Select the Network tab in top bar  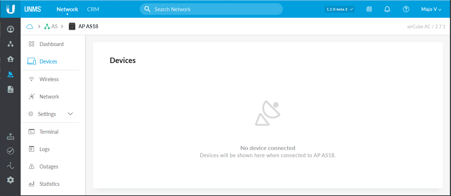point(67,9)
